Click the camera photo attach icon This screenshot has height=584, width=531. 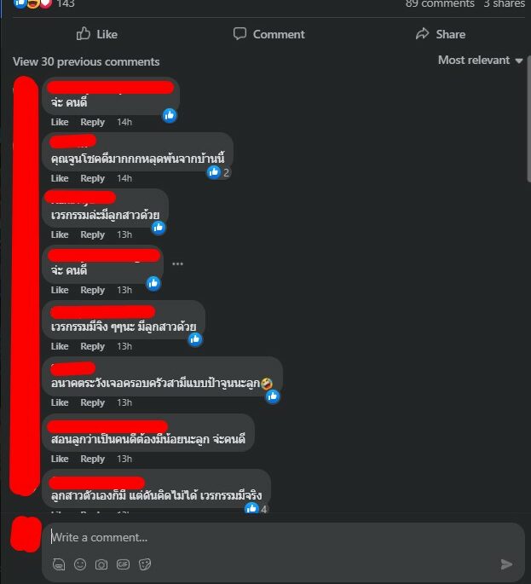pos(101,564)
